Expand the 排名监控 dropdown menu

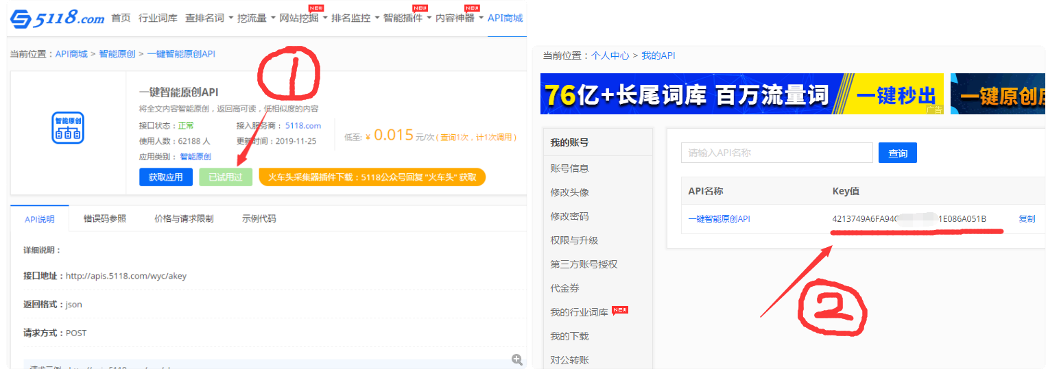(355, 18)
